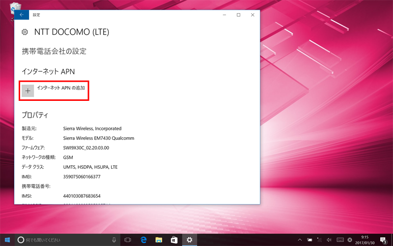Click the gear icon beside NTT DOCOMO (LTE)

click(25, 32)
